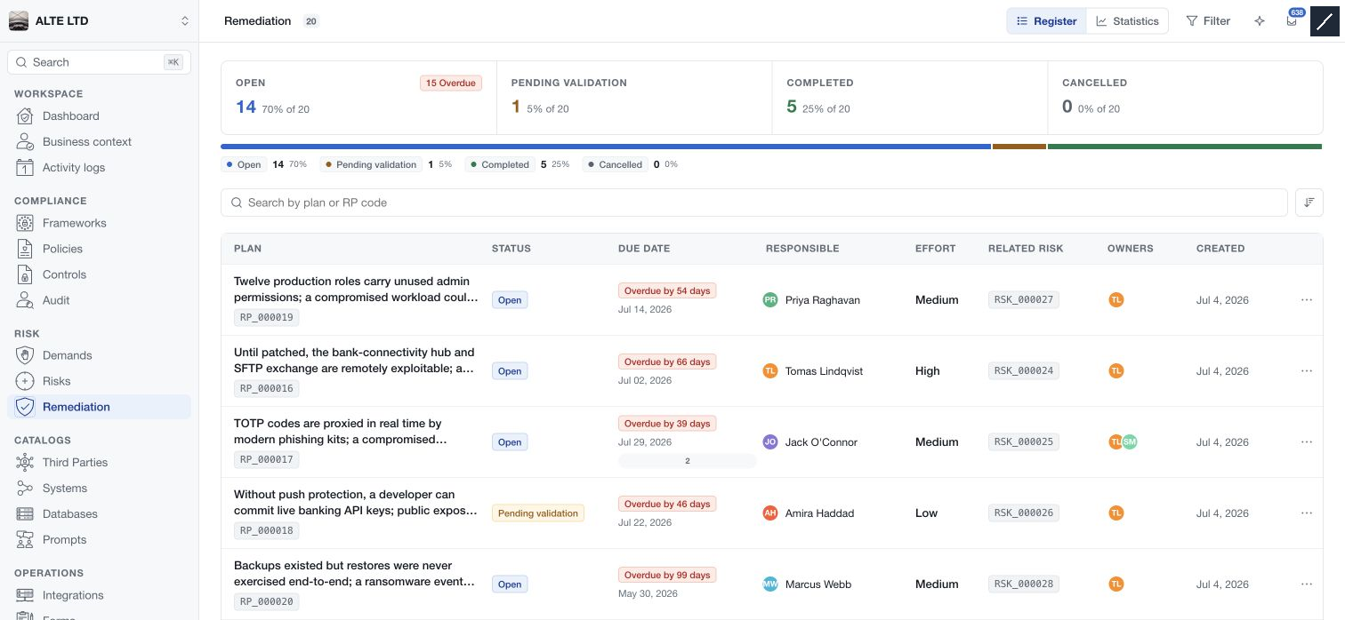Sort by the Due Date column header
Viewport: 1345px width, 620px height.
644,249
